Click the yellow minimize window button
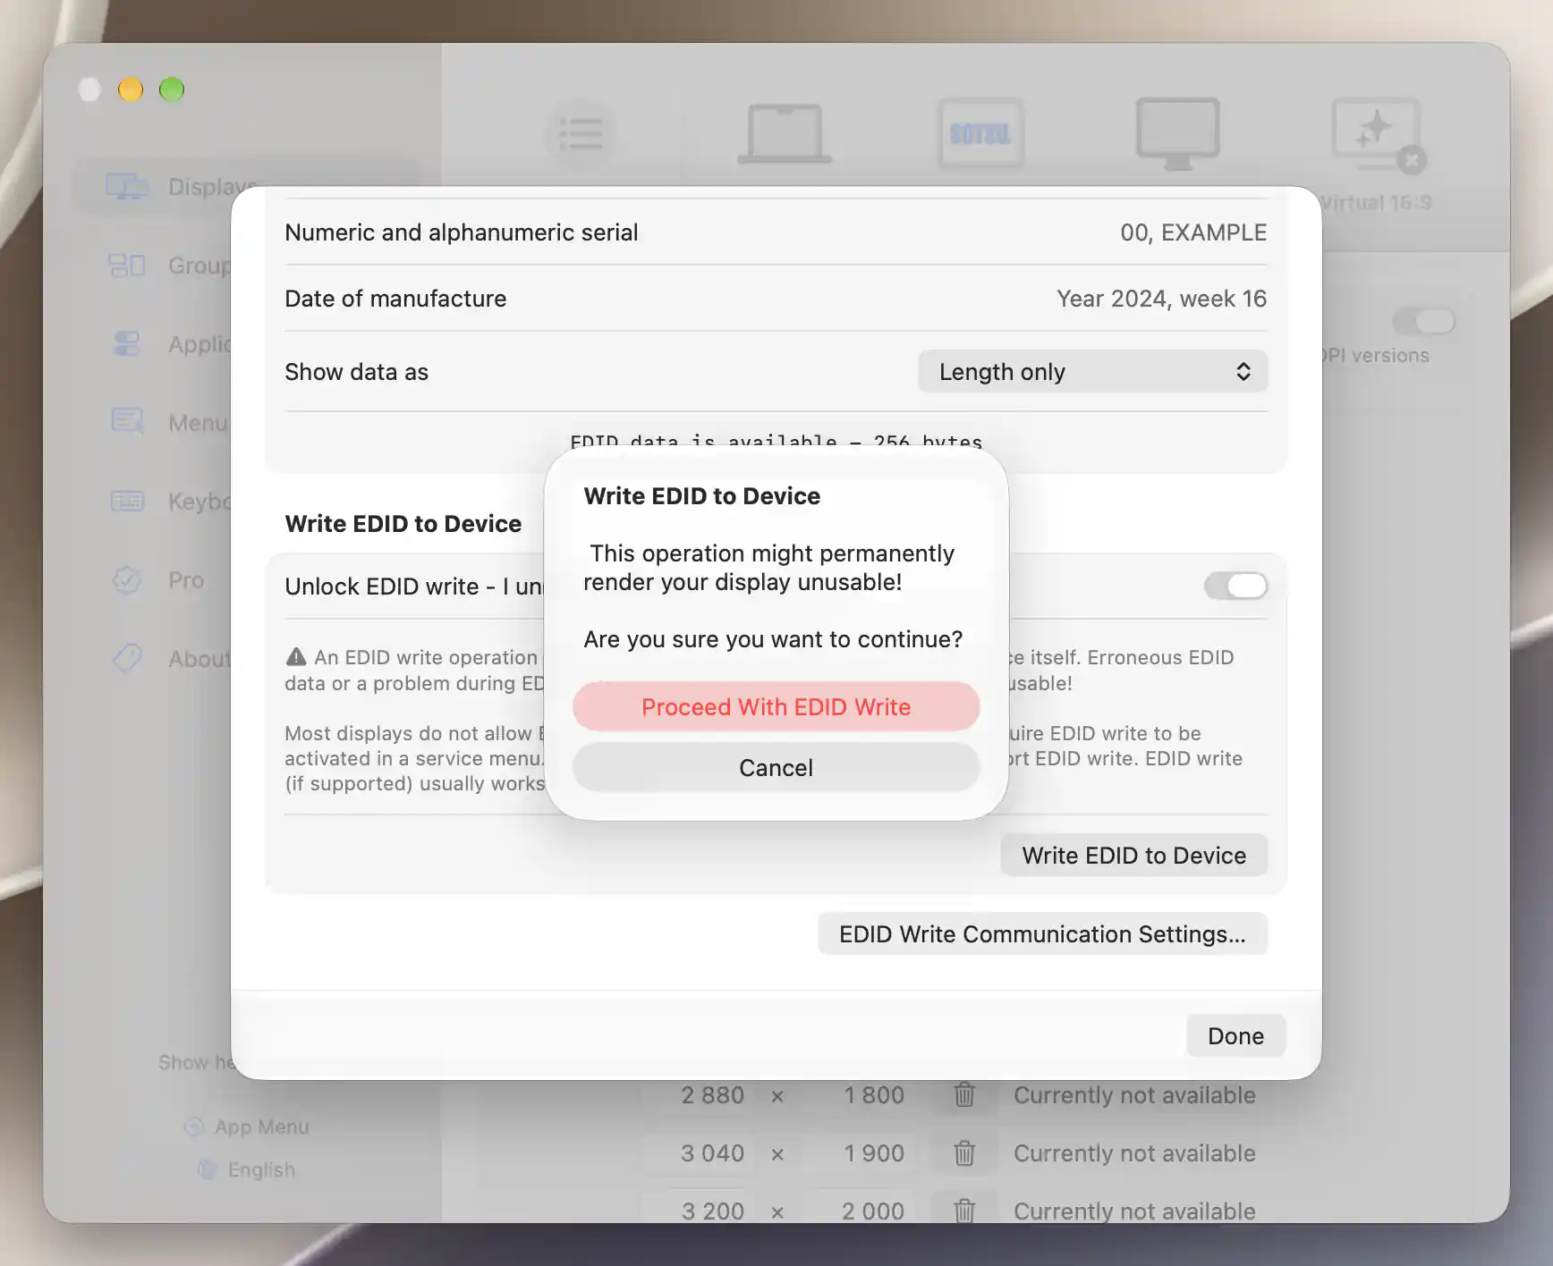The image size is (1553, 1266). [x=131, y=89]
